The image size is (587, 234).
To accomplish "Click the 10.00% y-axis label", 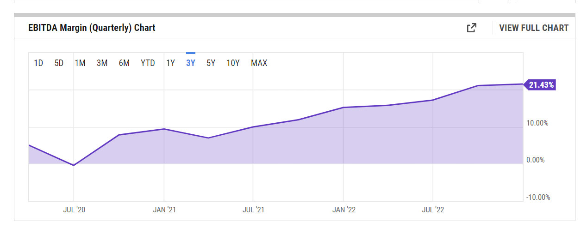I will click(x=537, y=123).
